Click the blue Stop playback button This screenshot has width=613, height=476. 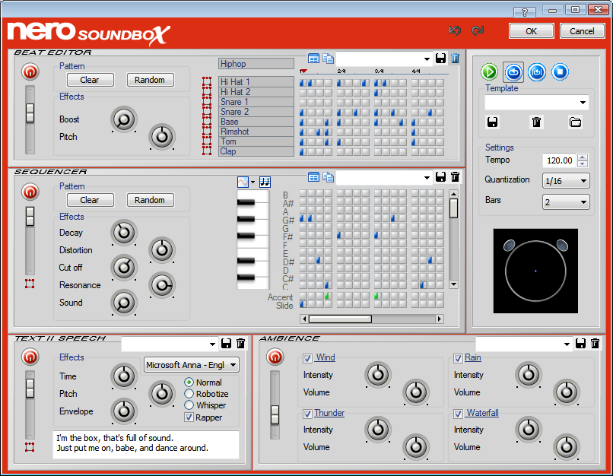tap(561, 72)
